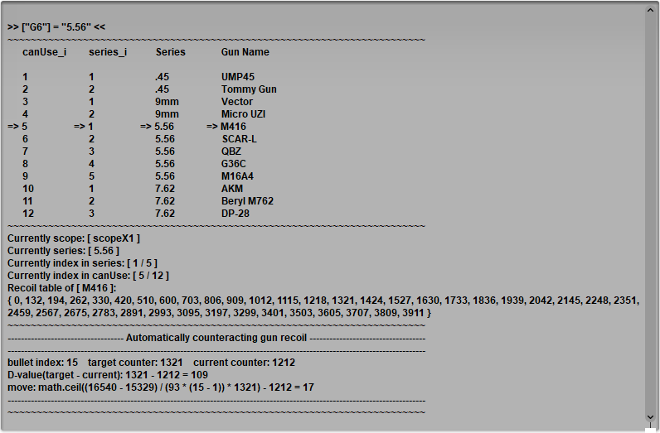Click canUse index 10 in AKM row
This screenshot has height=433, width=660.
28,189
